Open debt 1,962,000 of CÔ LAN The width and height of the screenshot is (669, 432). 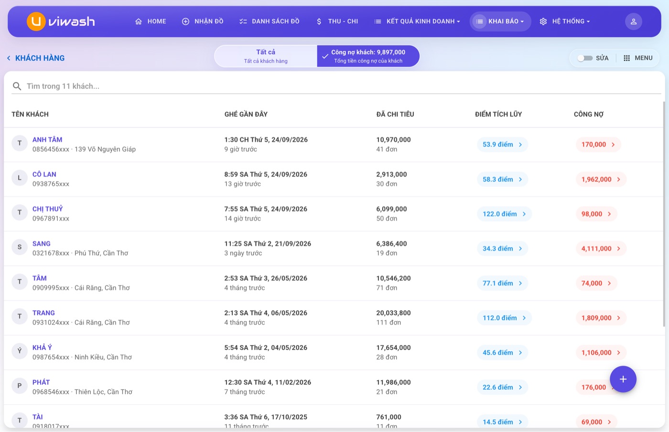tap(601, 179)
